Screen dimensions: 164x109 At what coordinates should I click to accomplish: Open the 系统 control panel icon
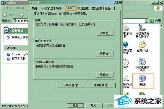(x=142, y=78)
